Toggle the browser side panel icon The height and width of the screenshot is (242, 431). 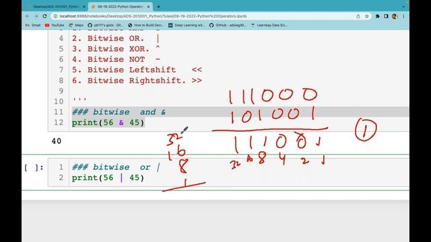pos(386,16)
